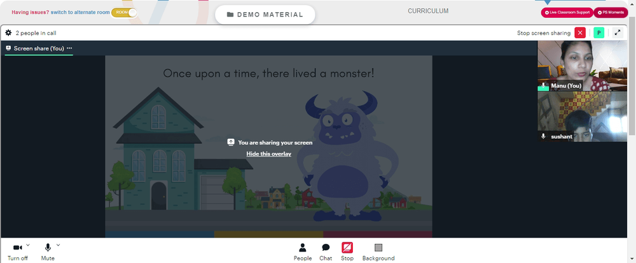Click "You are sharing your screen" message
The image size is (636, 263).
point(275,143)
